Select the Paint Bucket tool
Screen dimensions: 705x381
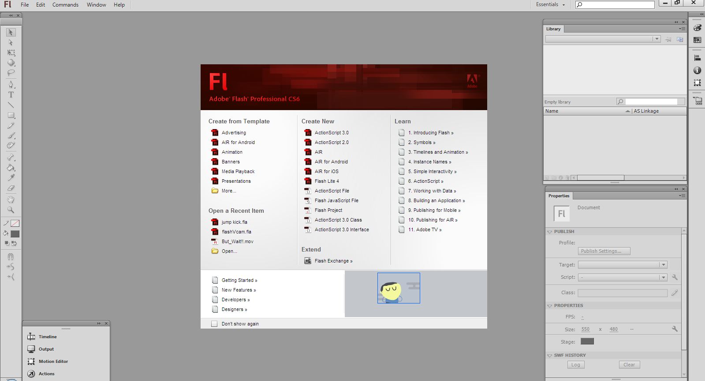(x=11, y=167)
